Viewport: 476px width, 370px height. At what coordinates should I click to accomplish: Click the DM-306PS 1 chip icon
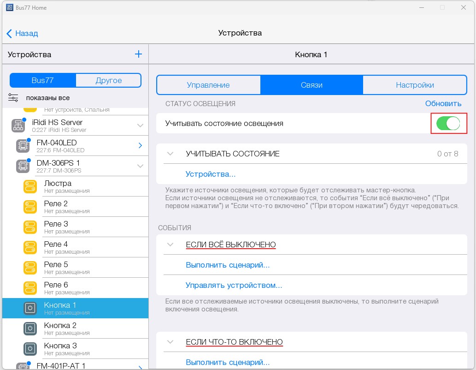click(x=23, y=166)
